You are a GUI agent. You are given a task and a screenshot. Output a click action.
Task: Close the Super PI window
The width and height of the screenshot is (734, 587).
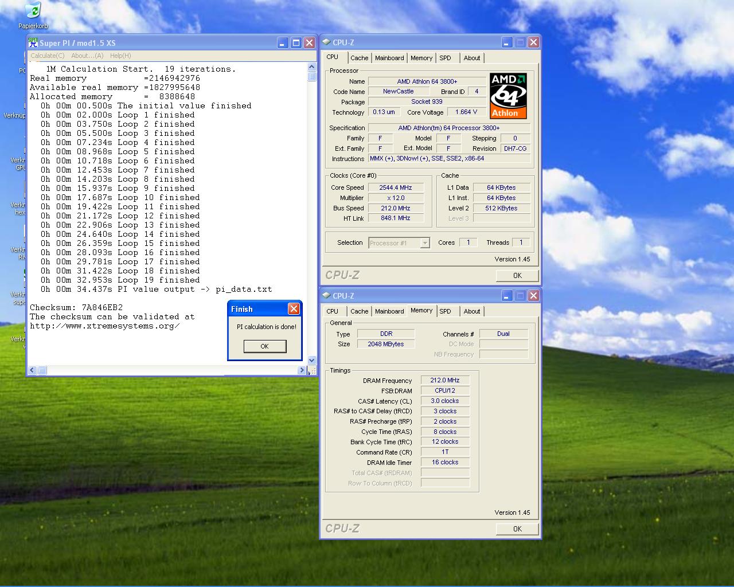click(x=309, y=42)
